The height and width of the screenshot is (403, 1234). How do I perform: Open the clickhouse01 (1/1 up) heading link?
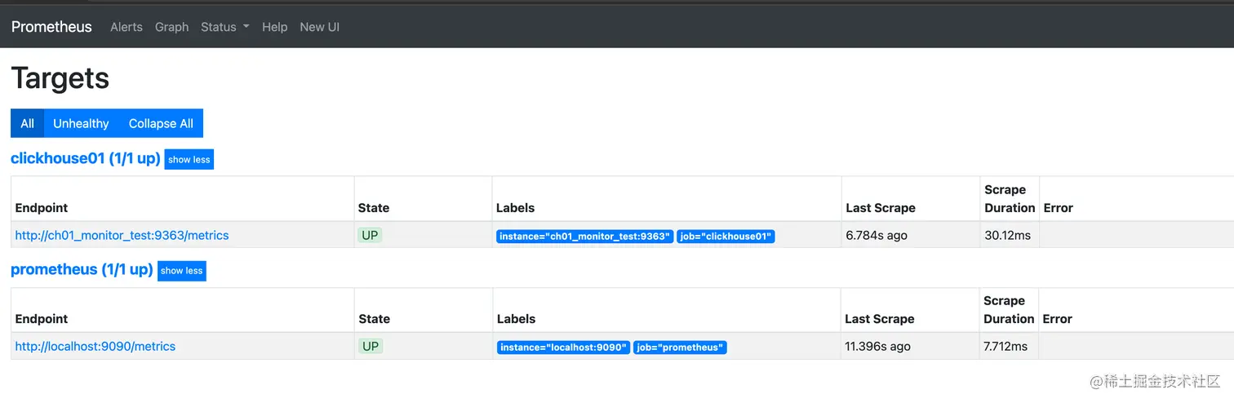pyautogui.click(x=86, y=158)
